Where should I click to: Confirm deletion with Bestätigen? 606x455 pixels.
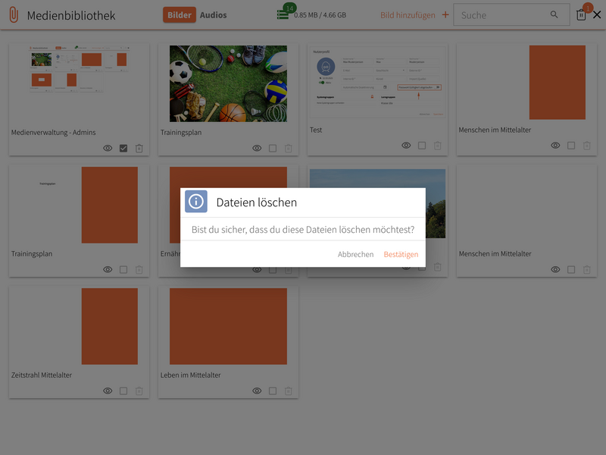click(x=401, y=255)
